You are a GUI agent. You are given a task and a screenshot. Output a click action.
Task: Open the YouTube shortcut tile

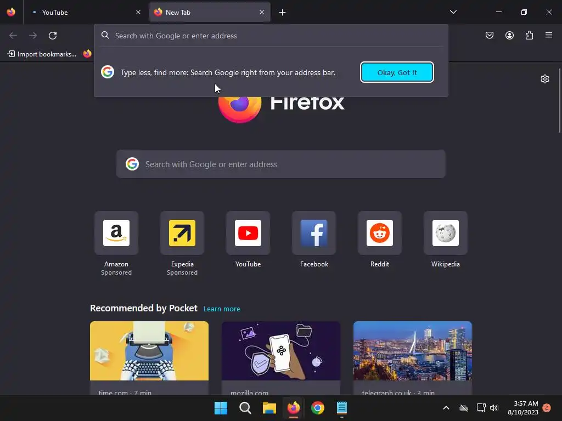click(248, 240)
